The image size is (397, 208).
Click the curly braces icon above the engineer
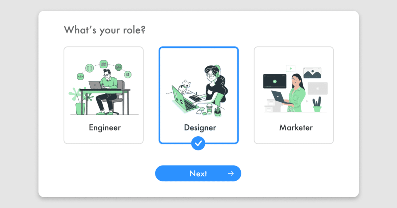pos(90,68)
